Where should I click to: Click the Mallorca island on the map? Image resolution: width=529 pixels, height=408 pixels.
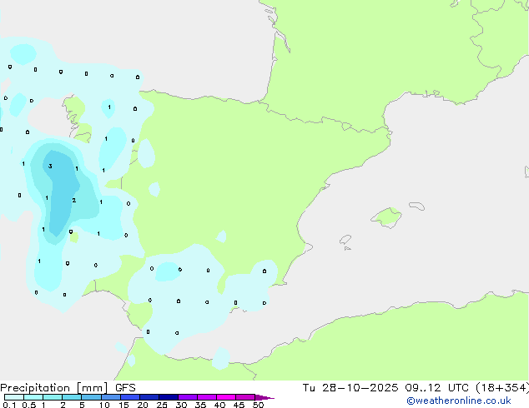pos(387,217)
